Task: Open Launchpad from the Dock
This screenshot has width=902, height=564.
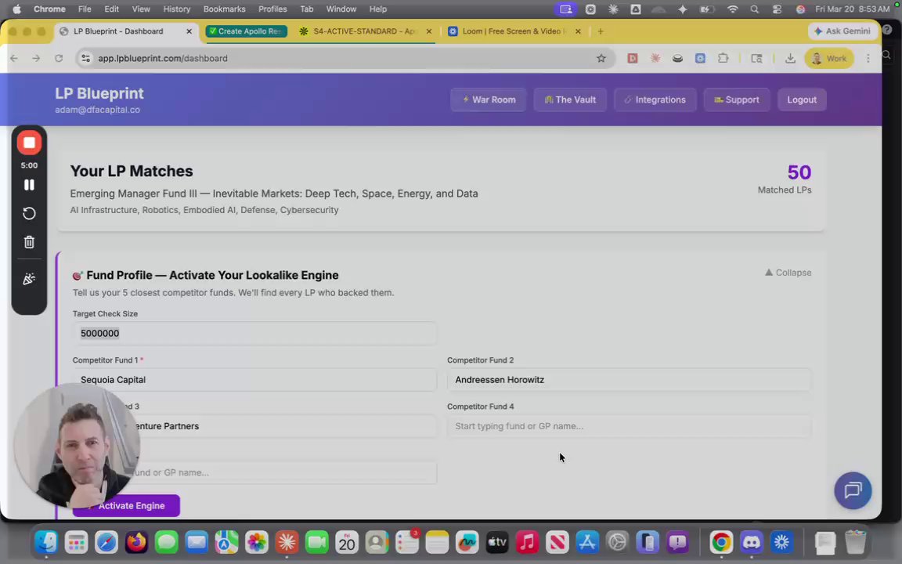Action: pos(76,542)
